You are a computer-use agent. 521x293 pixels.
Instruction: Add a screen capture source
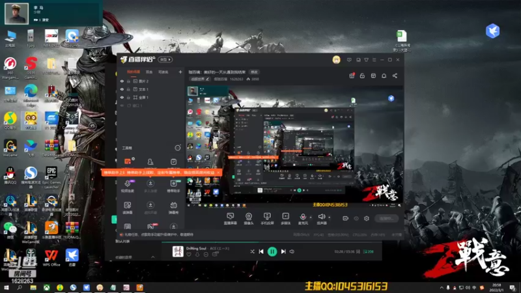click(x=230, y=219)
